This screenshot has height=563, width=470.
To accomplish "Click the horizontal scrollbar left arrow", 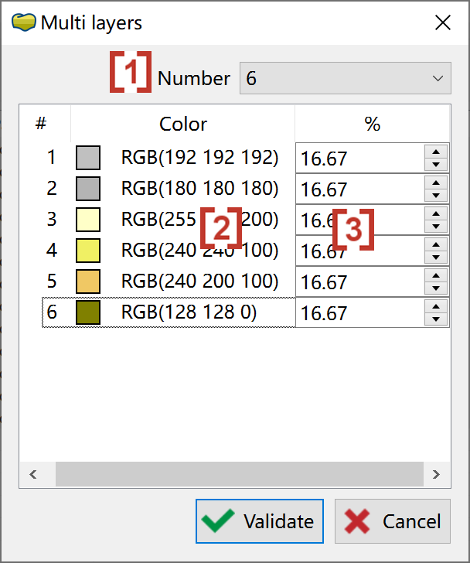I will coord(33,474).
